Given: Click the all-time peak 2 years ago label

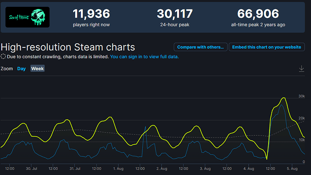Looking at the screenshot, I should click(x=258, y=25).
